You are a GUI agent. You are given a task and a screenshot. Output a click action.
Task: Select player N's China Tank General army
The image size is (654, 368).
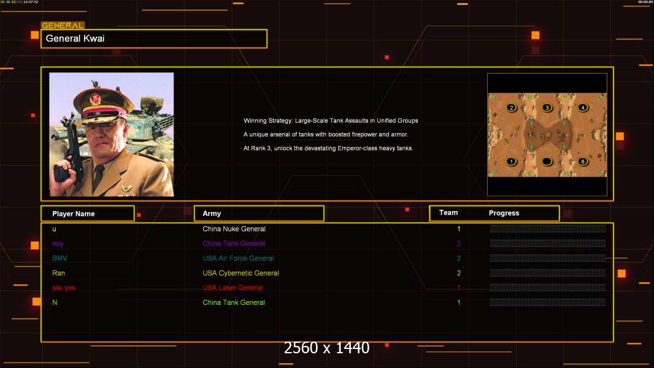[x=234, y=302]
